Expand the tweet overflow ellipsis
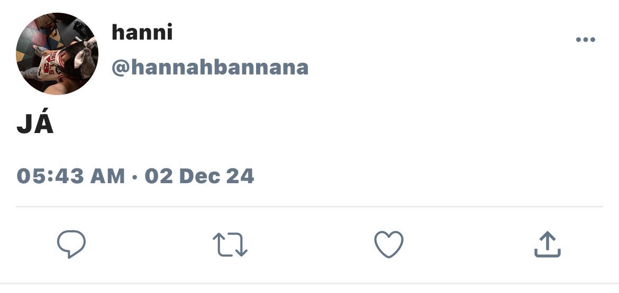Screen dimensions: 619x293 pyautogui.click(x=586, y=40)
